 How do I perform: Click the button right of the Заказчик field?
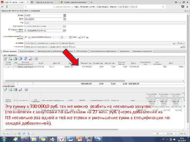180,43
